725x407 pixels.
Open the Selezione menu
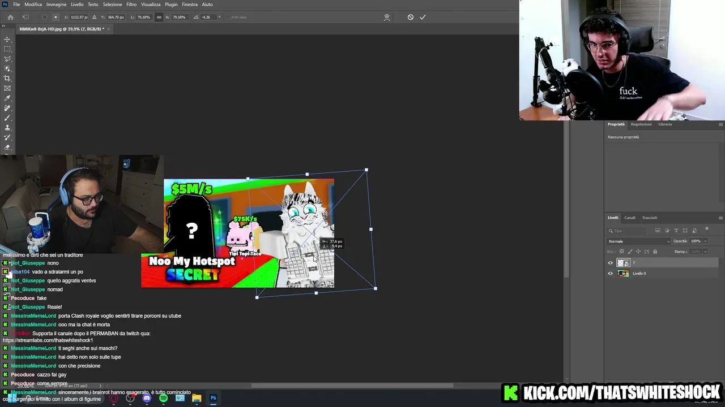(x=112, y=5)
